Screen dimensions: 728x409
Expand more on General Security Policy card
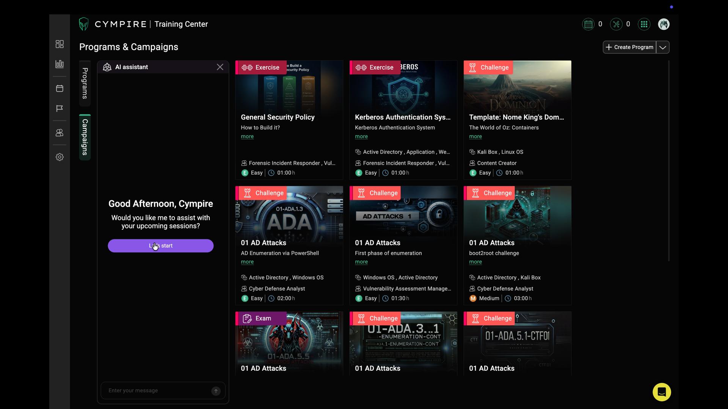tap(247, 136)
